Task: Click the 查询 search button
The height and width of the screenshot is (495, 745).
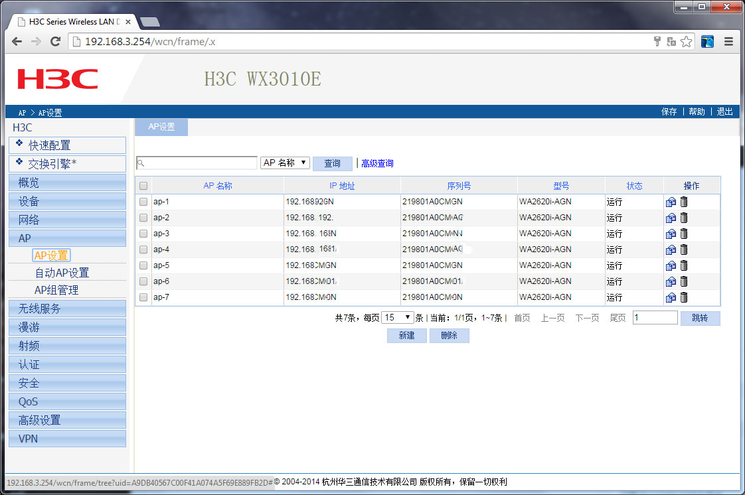Action: (333, 163)
